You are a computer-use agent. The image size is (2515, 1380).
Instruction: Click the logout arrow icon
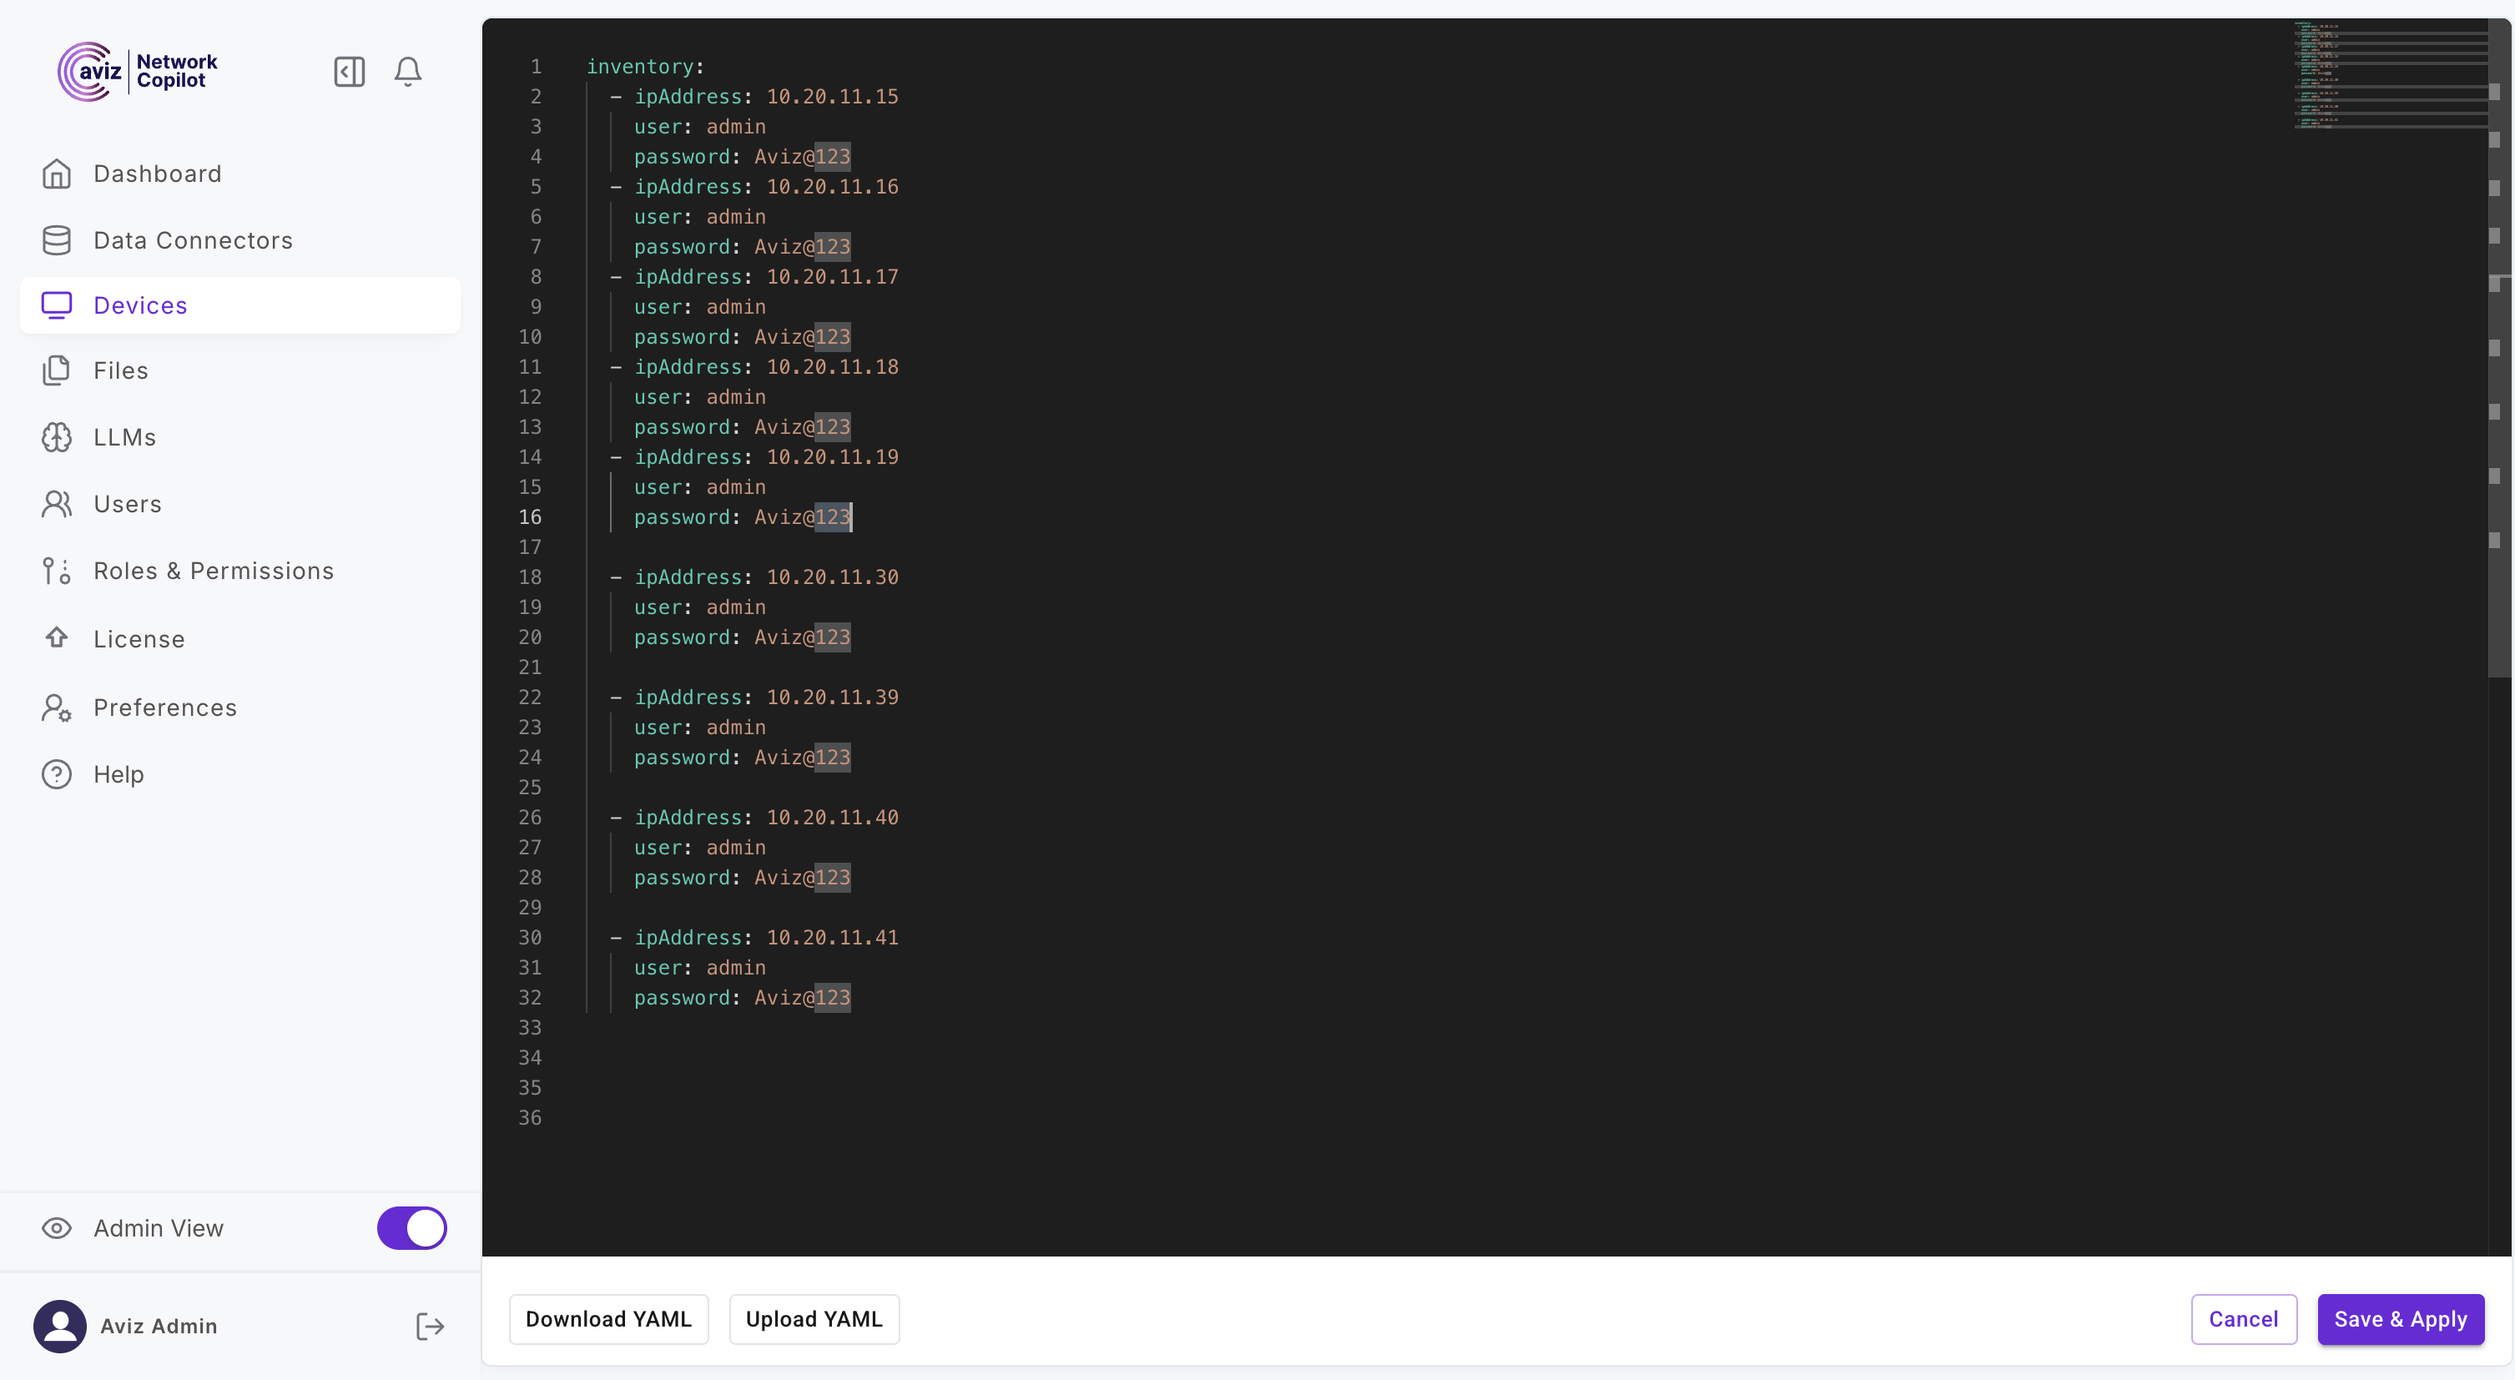[430, 1325]
